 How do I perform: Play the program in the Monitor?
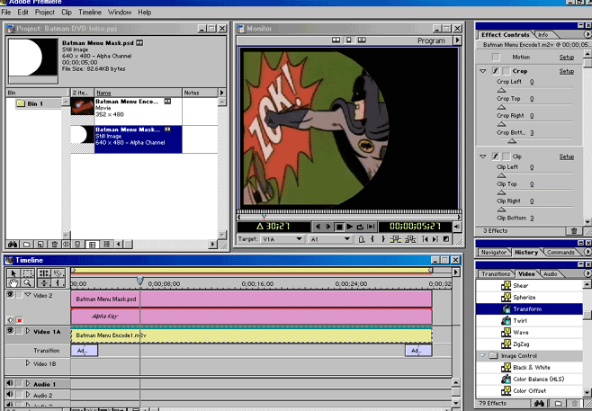[x=350, y=227]
